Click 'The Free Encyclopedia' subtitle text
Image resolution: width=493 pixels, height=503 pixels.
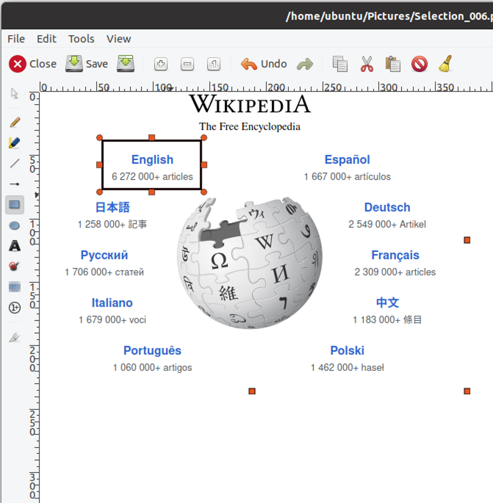coord(250,126)
